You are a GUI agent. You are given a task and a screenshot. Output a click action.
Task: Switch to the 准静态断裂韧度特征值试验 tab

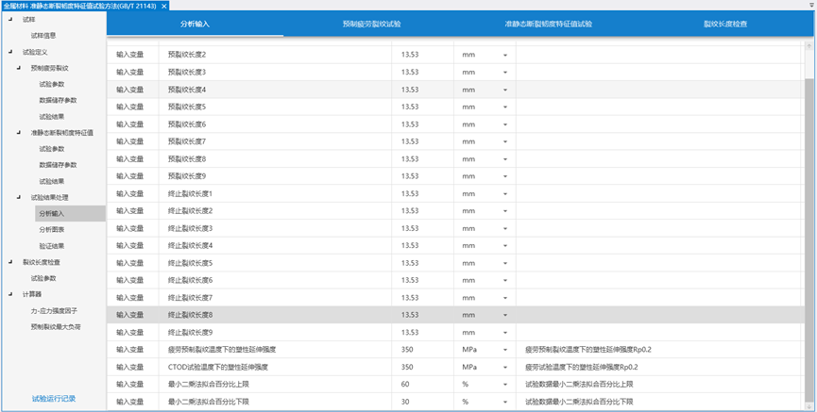[x=548, y=24]
